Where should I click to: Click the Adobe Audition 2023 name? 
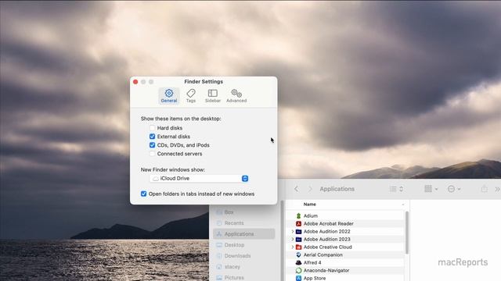(x=327, y=240)
